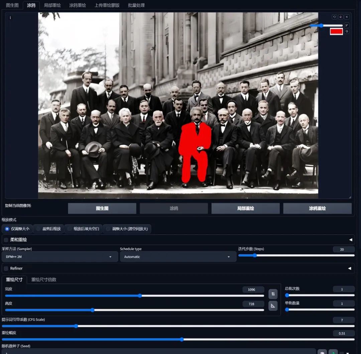Switch to the 涂鸦重绘 tab
Screen dimensions: 361x354
(x=78, y=5)
